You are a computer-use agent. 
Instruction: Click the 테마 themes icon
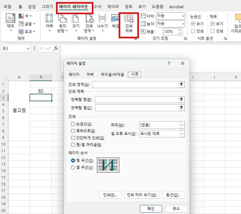coord(11,18)
